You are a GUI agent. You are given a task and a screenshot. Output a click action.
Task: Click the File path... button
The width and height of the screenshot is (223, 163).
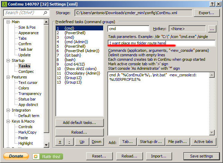(x=178, y=142)
